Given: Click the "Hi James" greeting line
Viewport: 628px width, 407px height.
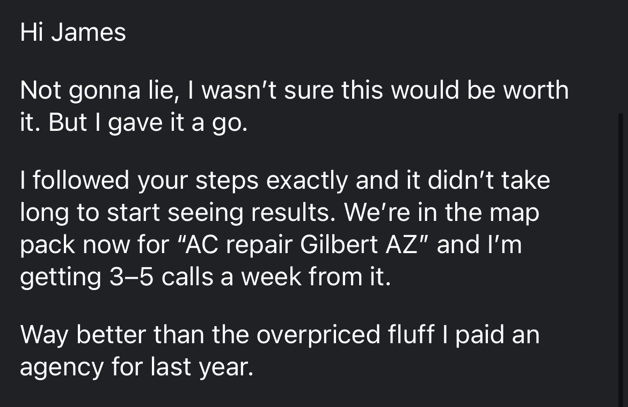Looking at the screenshot, I should tap(73, 32).
